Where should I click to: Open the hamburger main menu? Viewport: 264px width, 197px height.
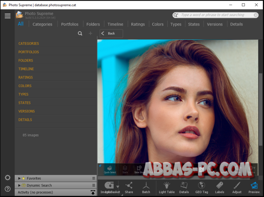(x=7, y=16)
